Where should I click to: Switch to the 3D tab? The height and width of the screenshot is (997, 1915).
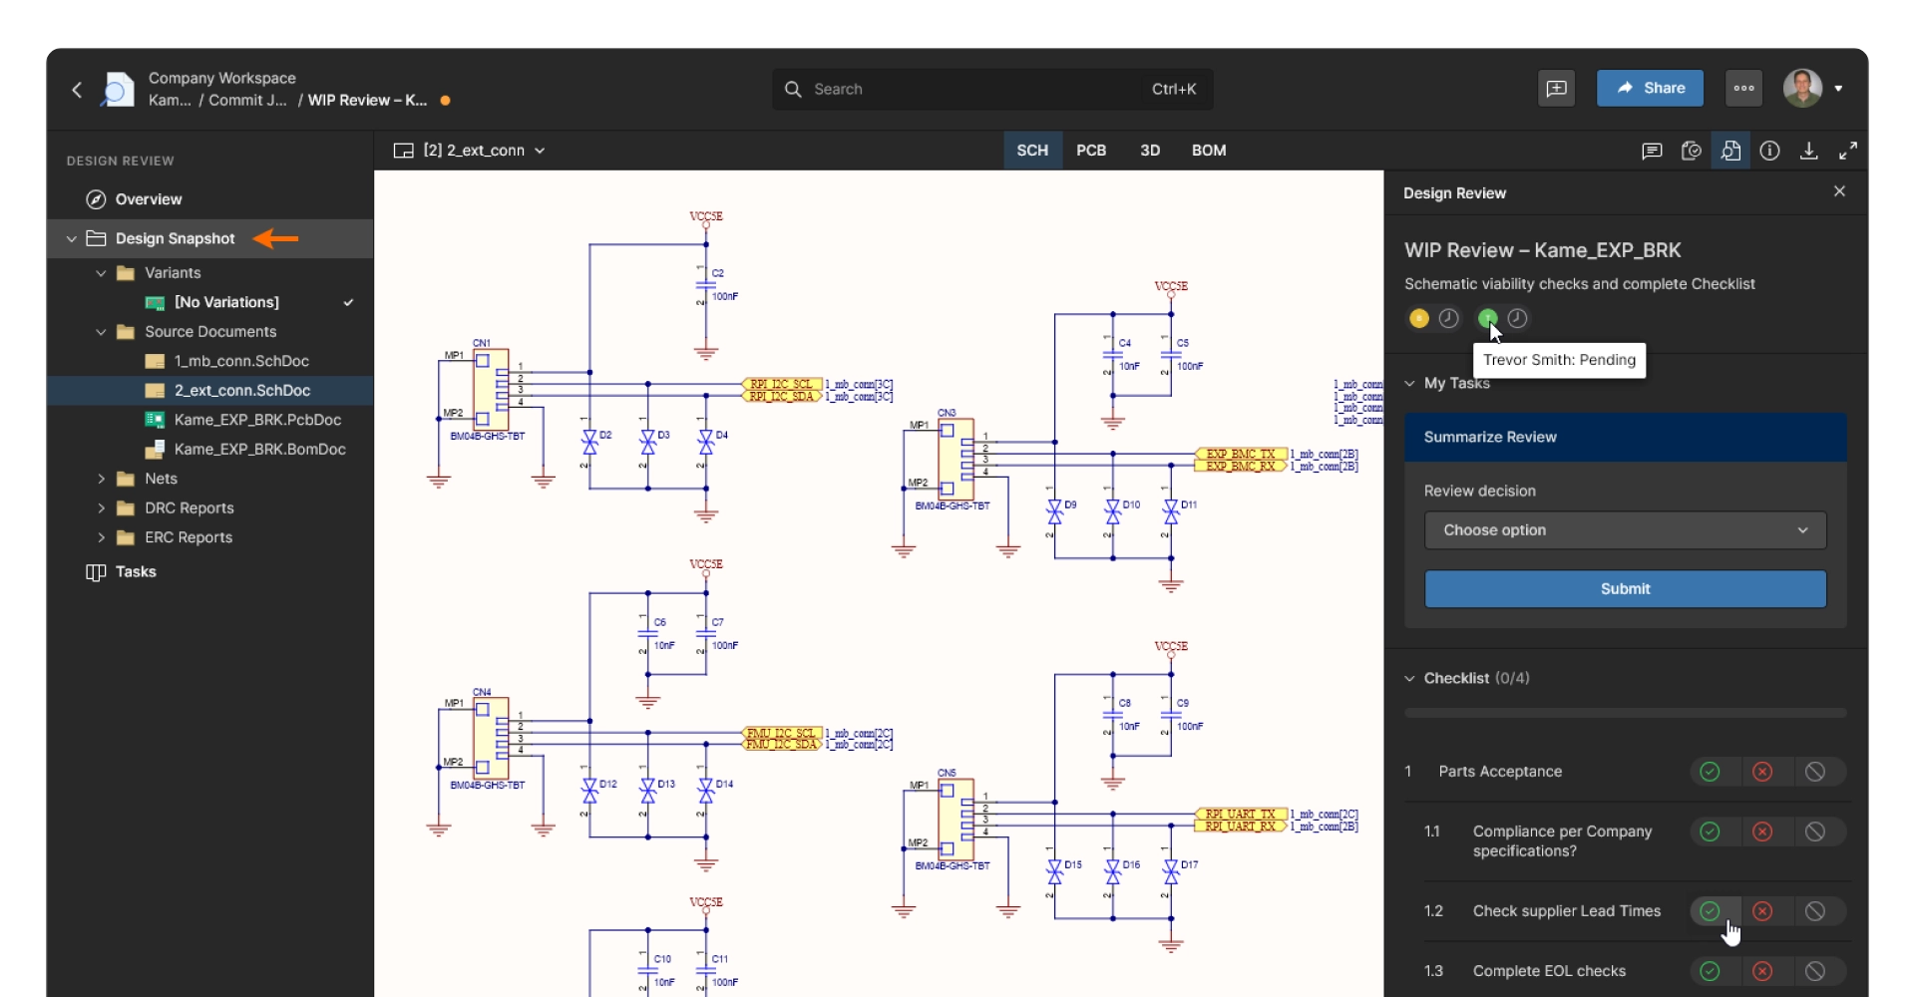click(1150, 151)
